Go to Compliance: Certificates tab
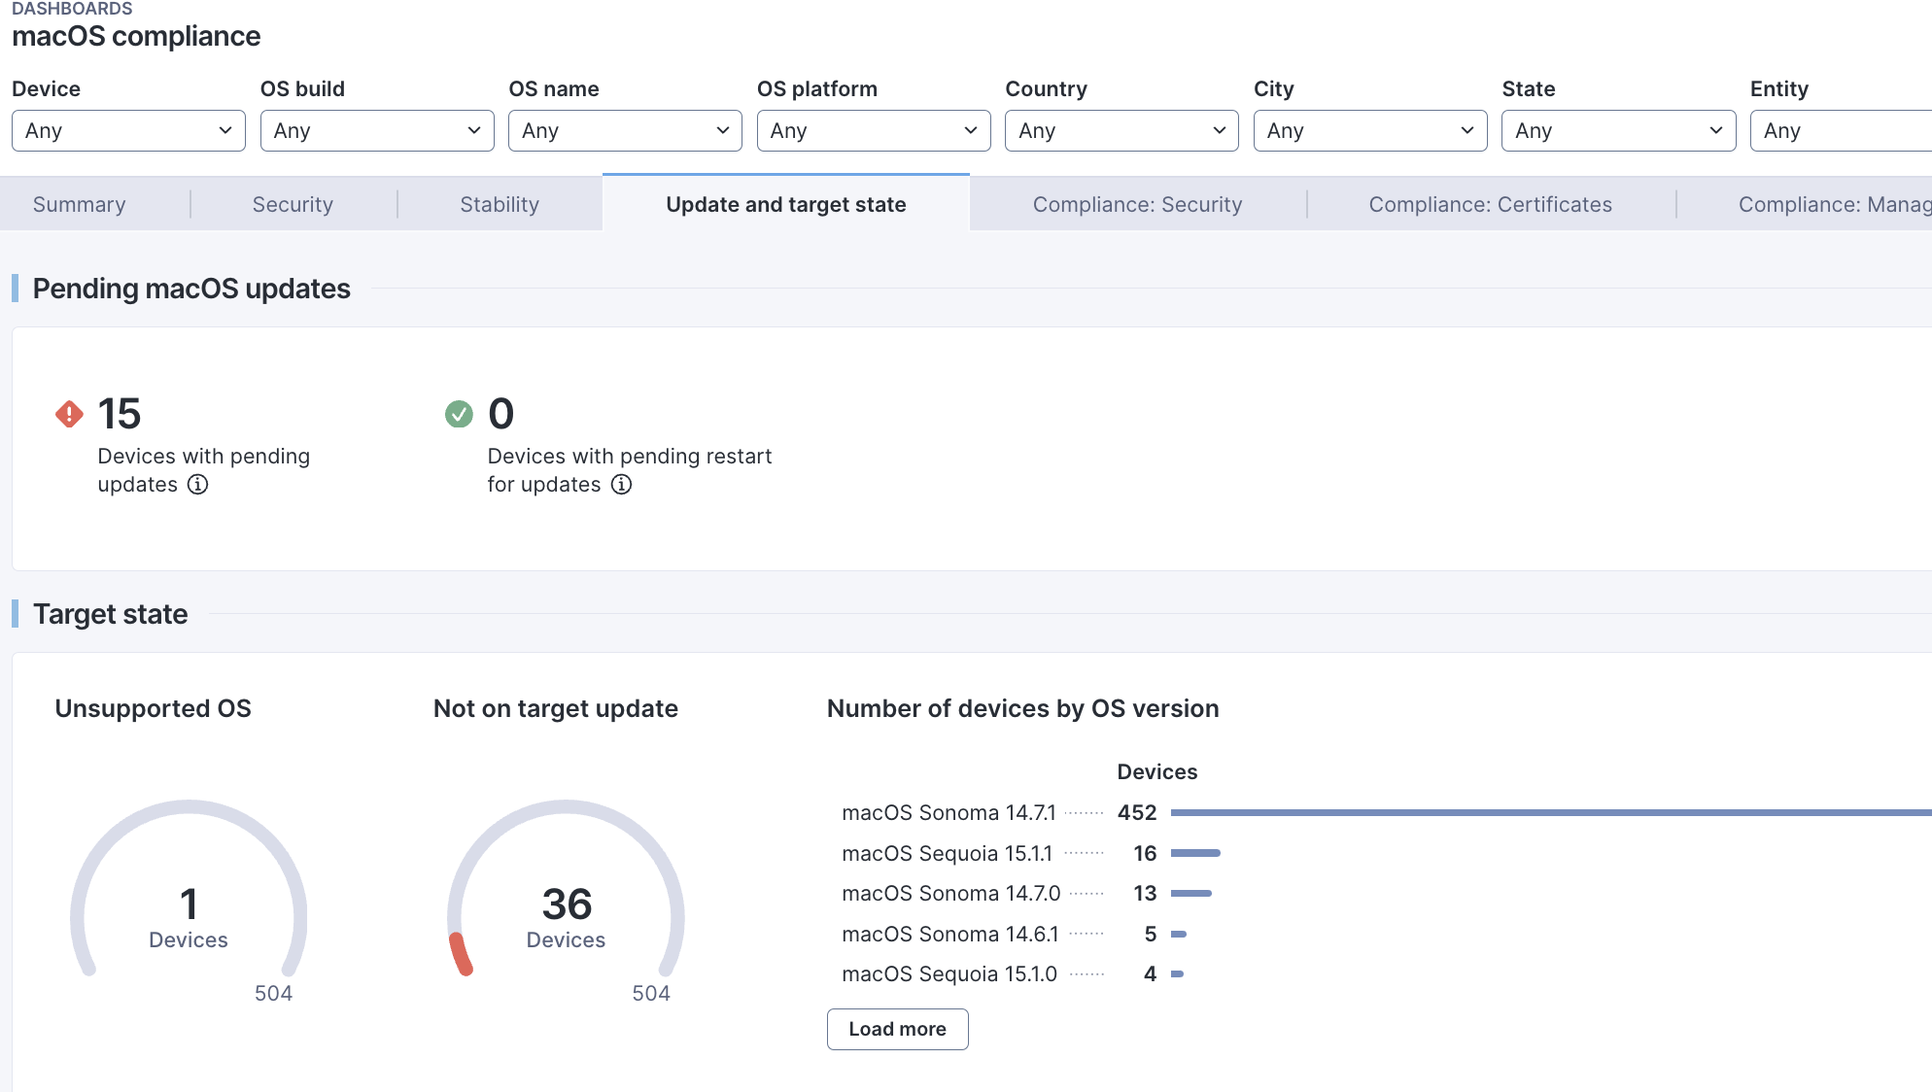 [1490, 204]
